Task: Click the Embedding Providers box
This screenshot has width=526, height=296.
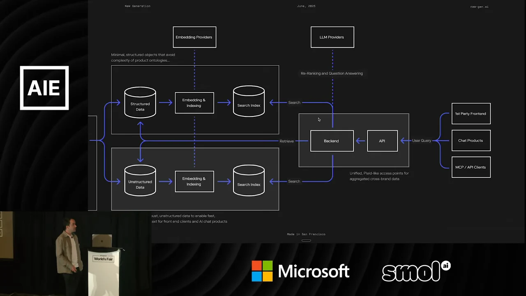Action: pos(194,37)
